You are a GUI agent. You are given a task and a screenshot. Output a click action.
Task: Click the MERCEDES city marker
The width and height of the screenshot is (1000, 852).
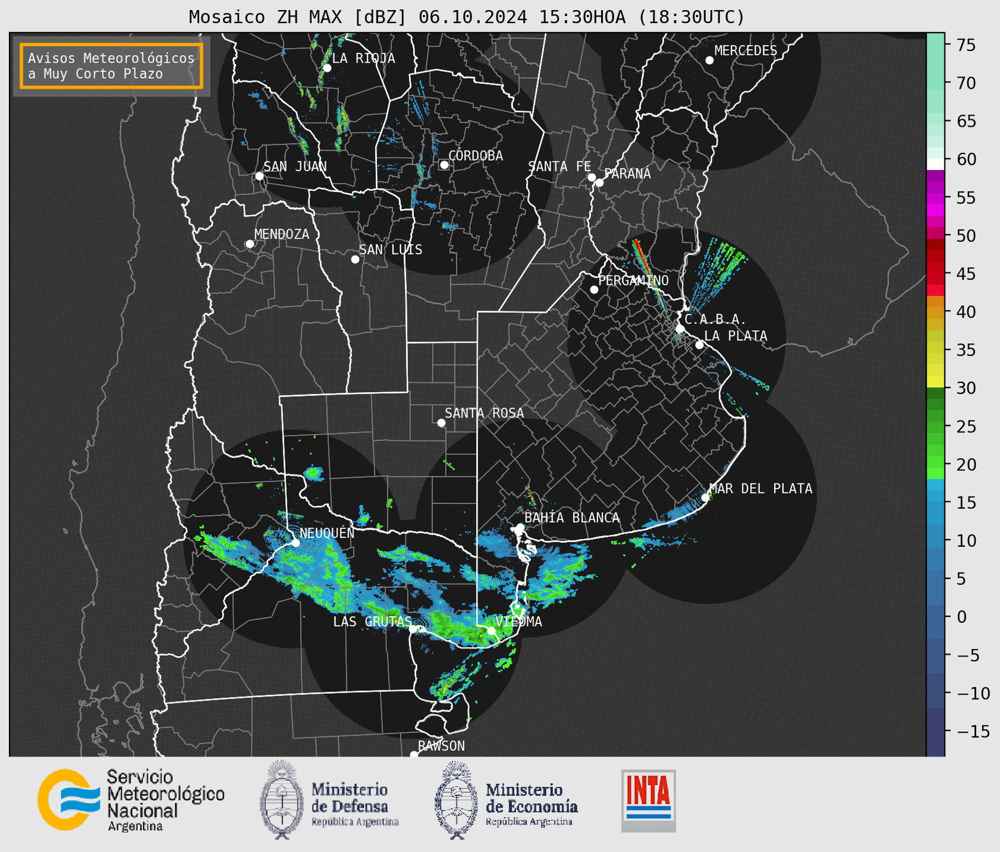[x=710, y=60]
